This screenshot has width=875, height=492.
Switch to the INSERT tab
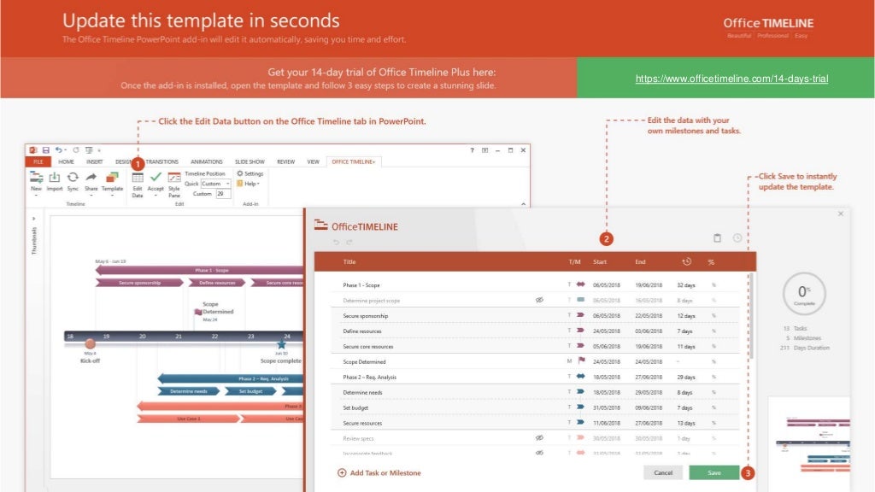click(x=94, y=161)
